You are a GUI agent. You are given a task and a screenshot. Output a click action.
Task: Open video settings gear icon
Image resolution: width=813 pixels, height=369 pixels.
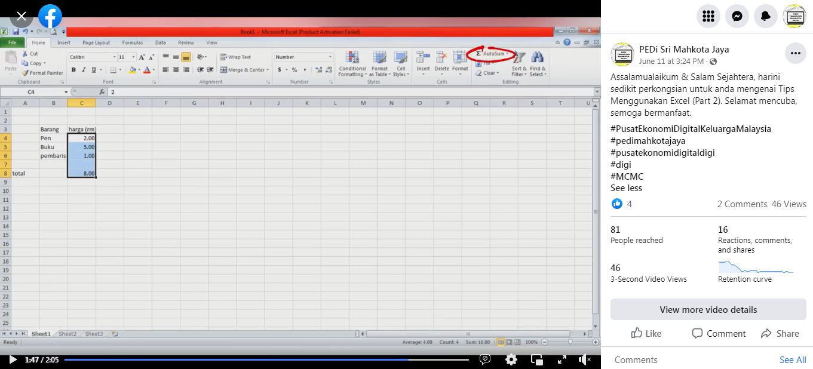tap(511, 359)
